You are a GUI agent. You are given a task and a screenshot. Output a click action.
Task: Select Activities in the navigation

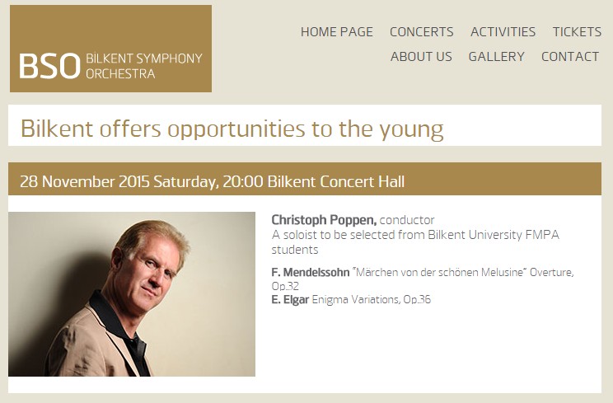503,32
